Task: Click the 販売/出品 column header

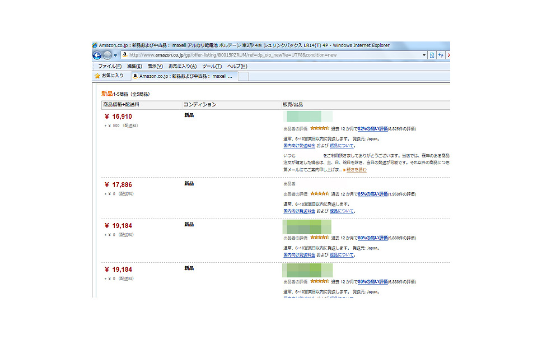Action: 366,105
